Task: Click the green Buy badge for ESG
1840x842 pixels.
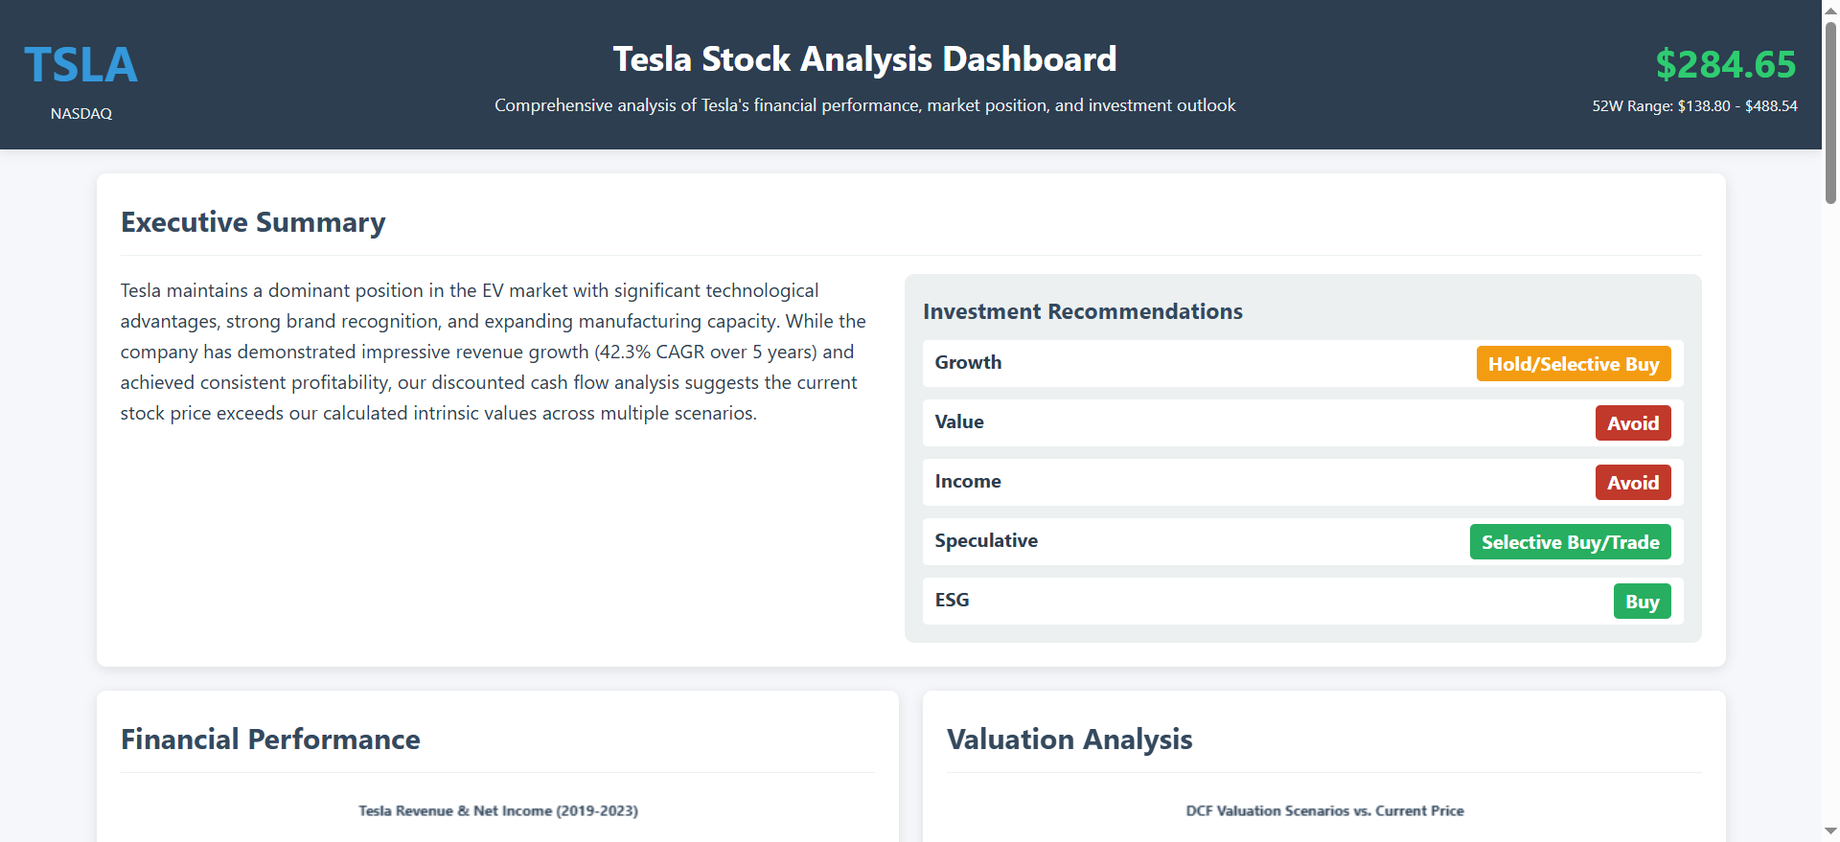Action: pyautogui.click(x=1642, y=602)
